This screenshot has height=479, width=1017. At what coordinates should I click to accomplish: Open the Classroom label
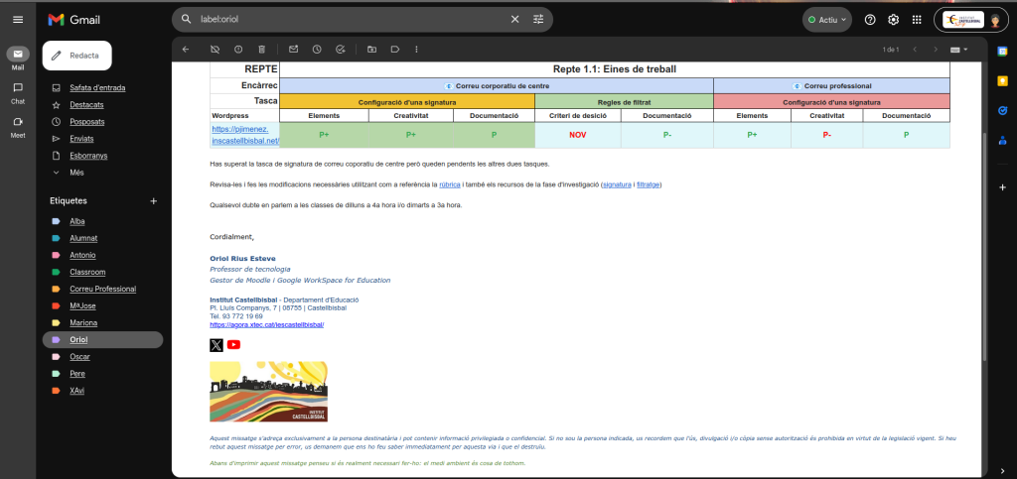tap(87, 272)
